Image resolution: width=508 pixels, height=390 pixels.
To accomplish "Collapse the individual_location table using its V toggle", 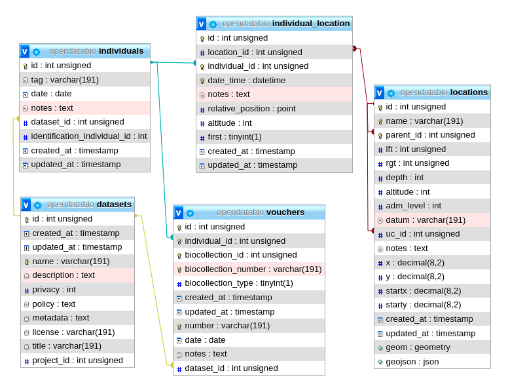I will tap(202, 24).
